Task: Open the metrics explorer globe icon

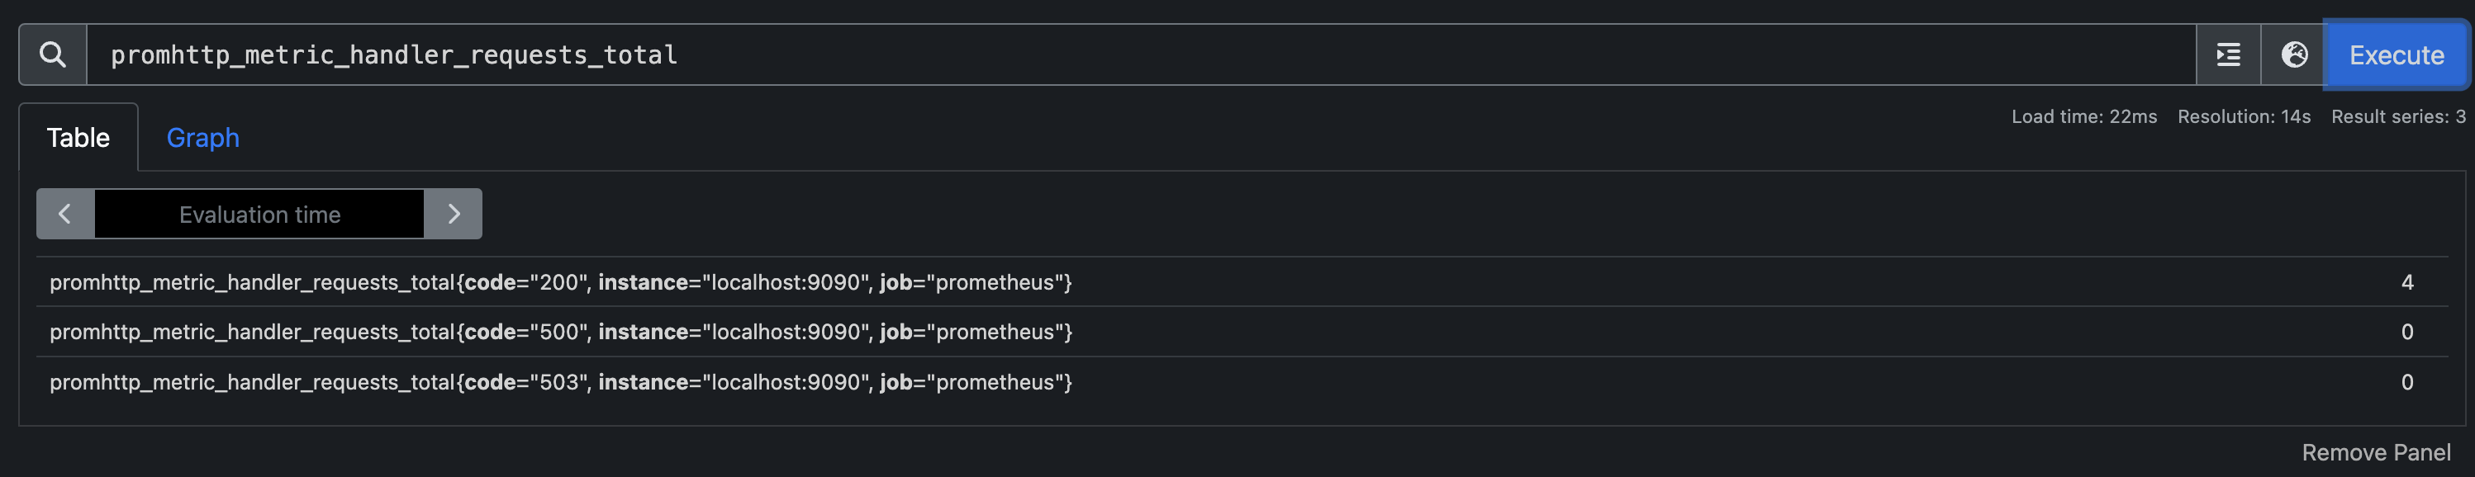Action: point(2293,54)
